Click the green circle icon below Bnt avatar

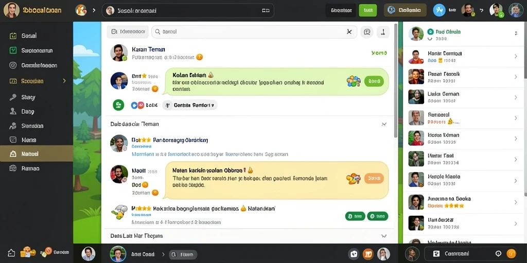[118, 105]
